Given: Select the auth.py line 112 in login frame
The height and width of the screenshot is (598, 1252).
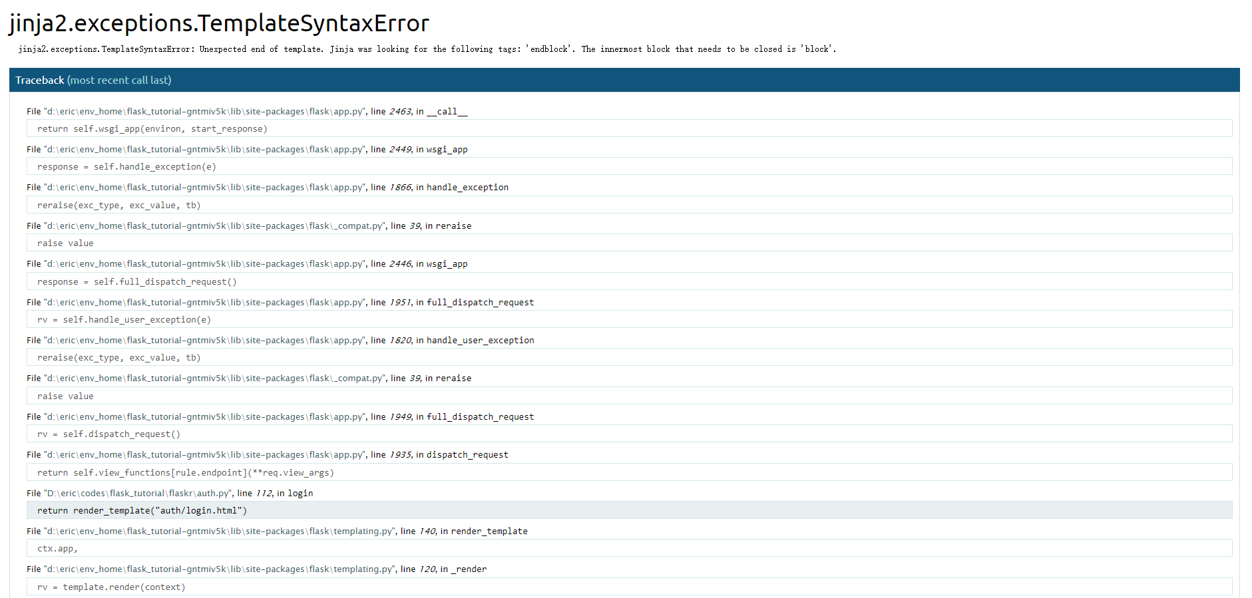Looking at the screenshot, I should [170, 493].
